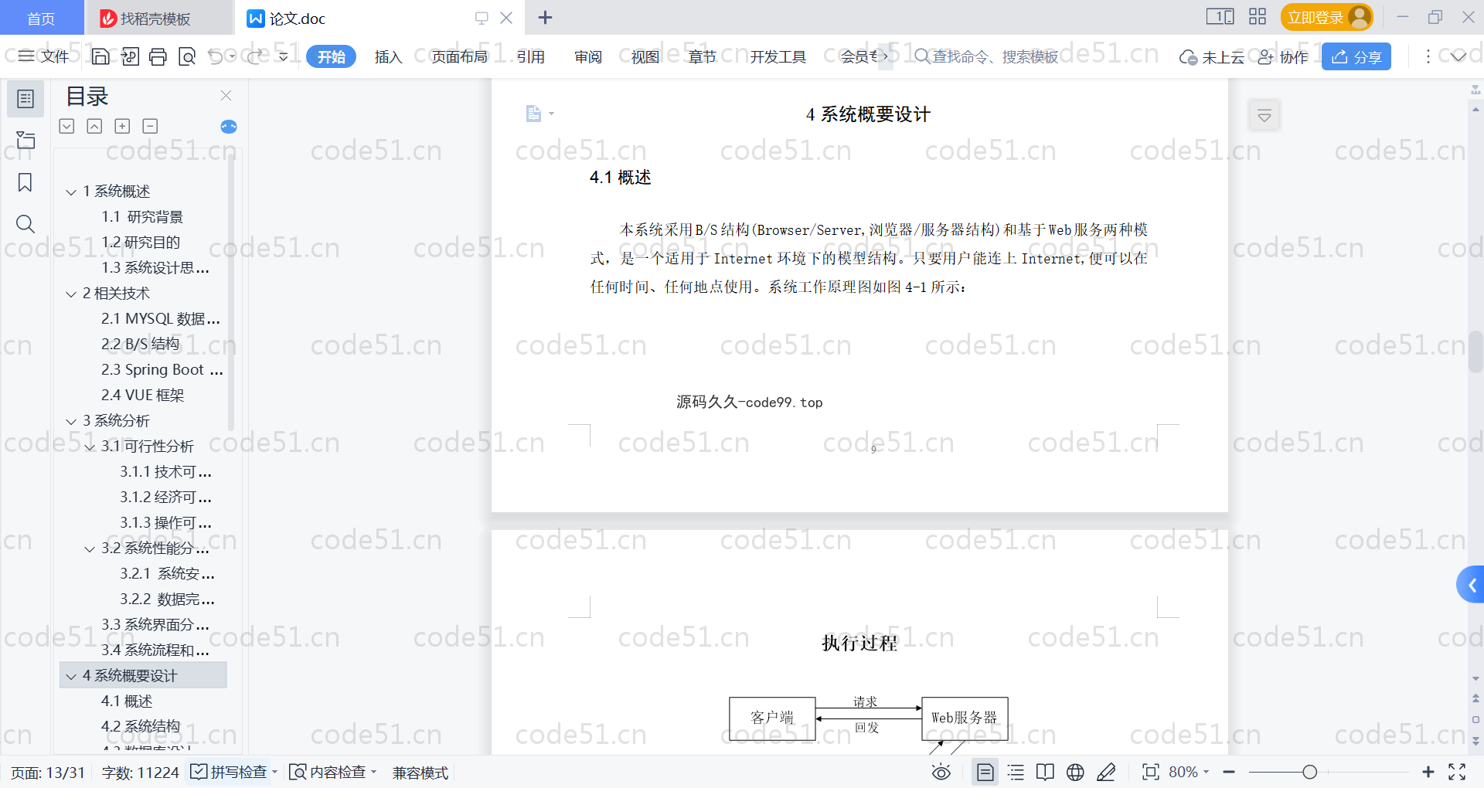This screenshot has width=1484, height=788.
Task: Click the redo arrow icon
Action: (255, 56)
